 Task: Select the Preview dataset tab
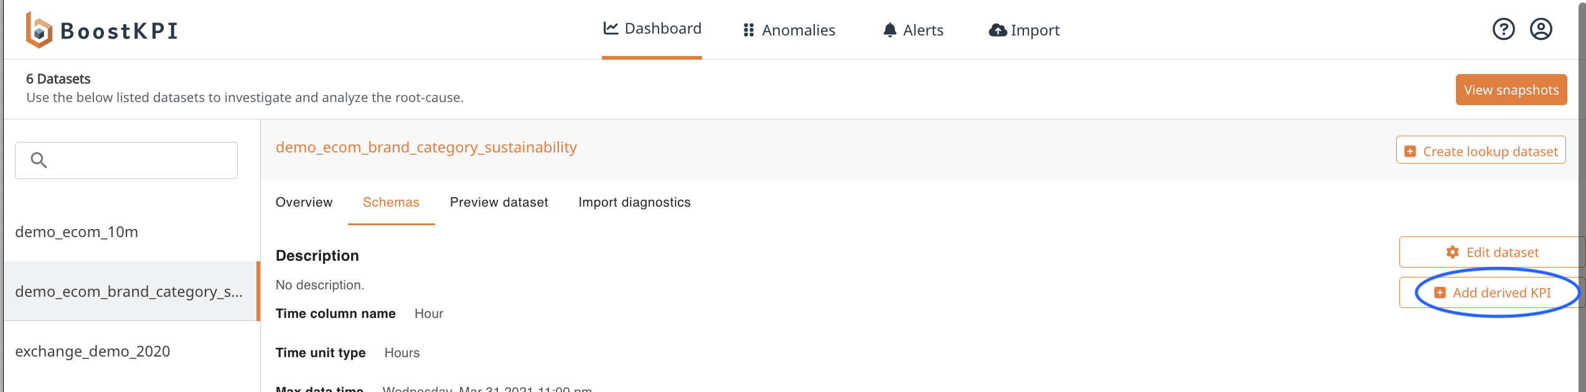[499, 202]
